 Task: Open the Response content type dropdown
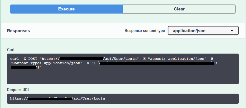(x=203, y=30)
